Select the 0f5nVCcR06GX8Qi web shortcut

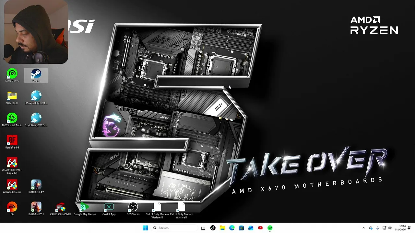pyautogui.click(x=36, y=98)
